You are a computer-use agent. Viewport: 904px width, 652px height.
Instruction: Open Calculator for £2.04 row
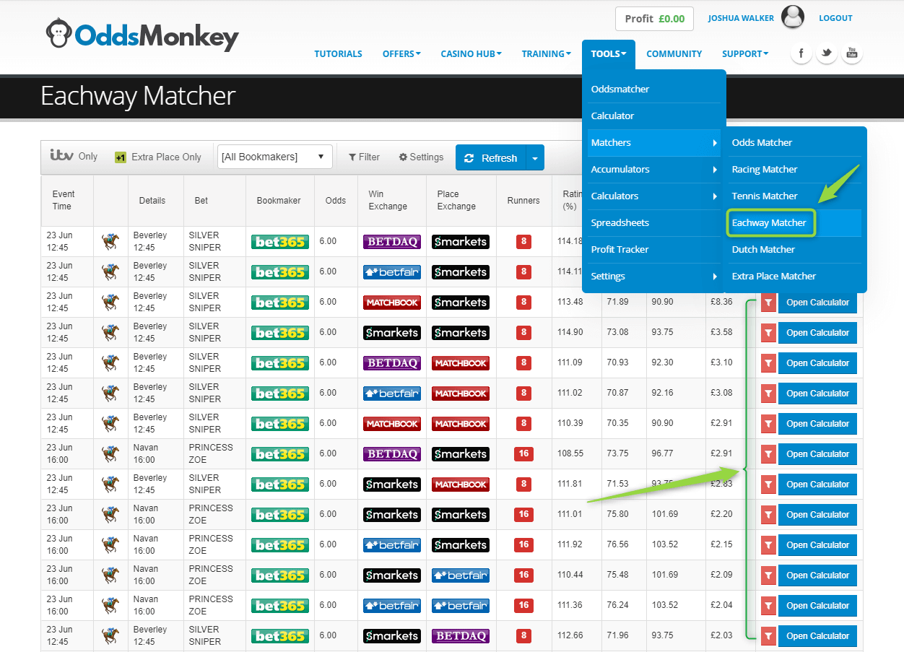pyautogui.click(x=817, y=606)
